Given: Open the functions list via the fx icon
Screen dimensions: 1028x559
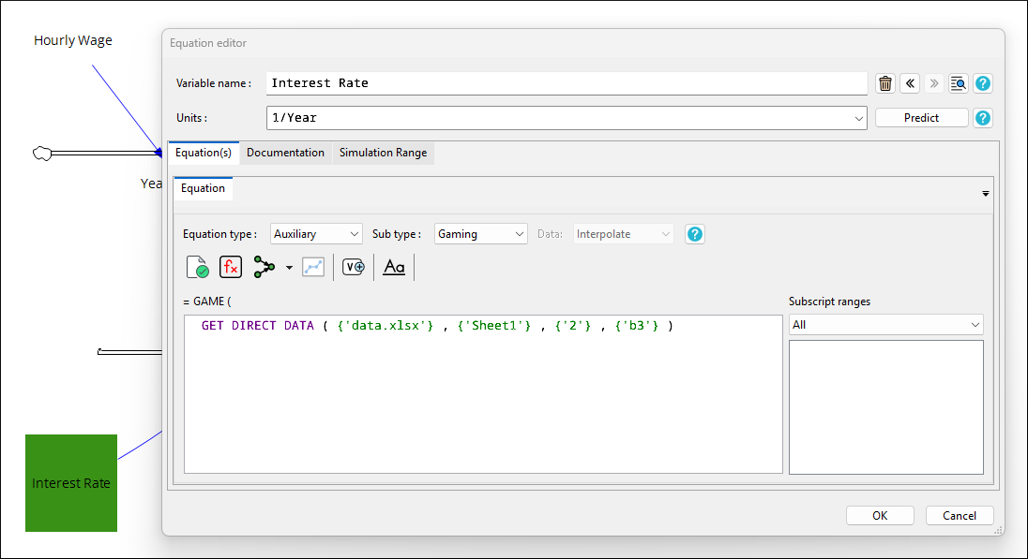Looking at the screenshot, I should [x=231, y=266].
